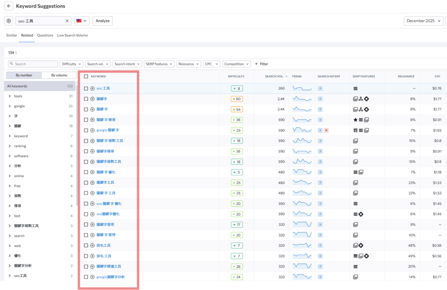
Task: Open the country flag selector dropdown
Action: [81, 21]
